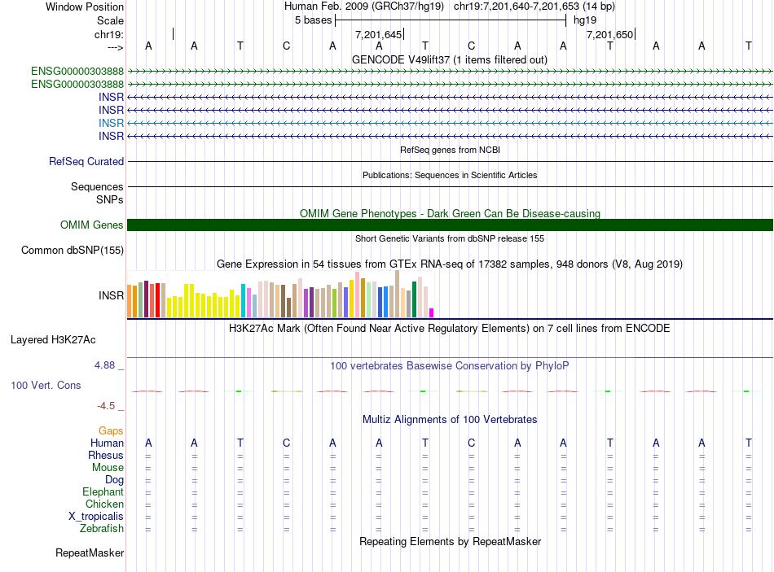Open the RefSeq Curated track label
774x572 pixels.
pos(86,161)
